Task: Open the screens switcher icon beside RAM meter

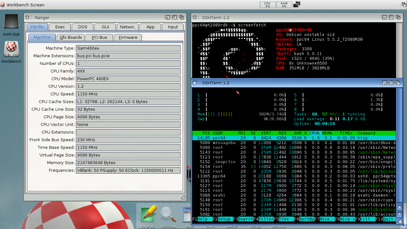Action: click(x=297, y=4)
